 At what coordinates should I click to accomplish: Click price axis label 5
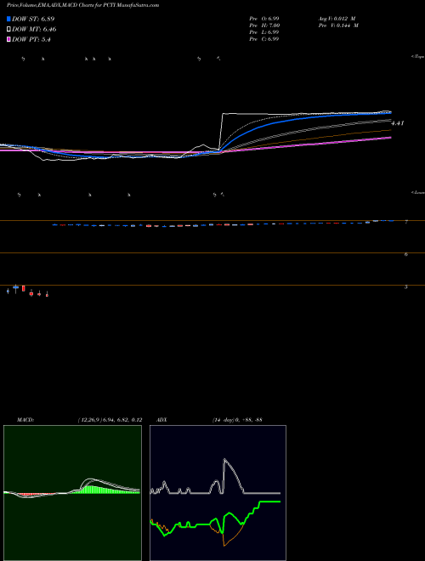tap(406, 286)
